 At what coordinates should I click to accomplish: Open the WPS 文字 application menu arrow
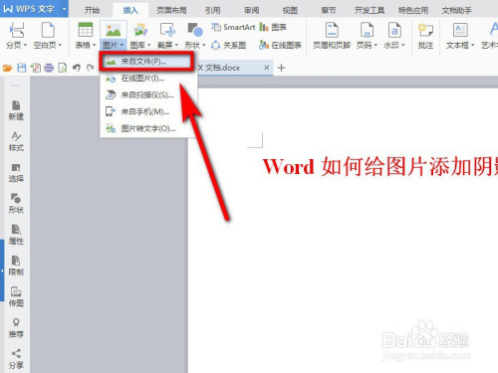coord(65,9)
